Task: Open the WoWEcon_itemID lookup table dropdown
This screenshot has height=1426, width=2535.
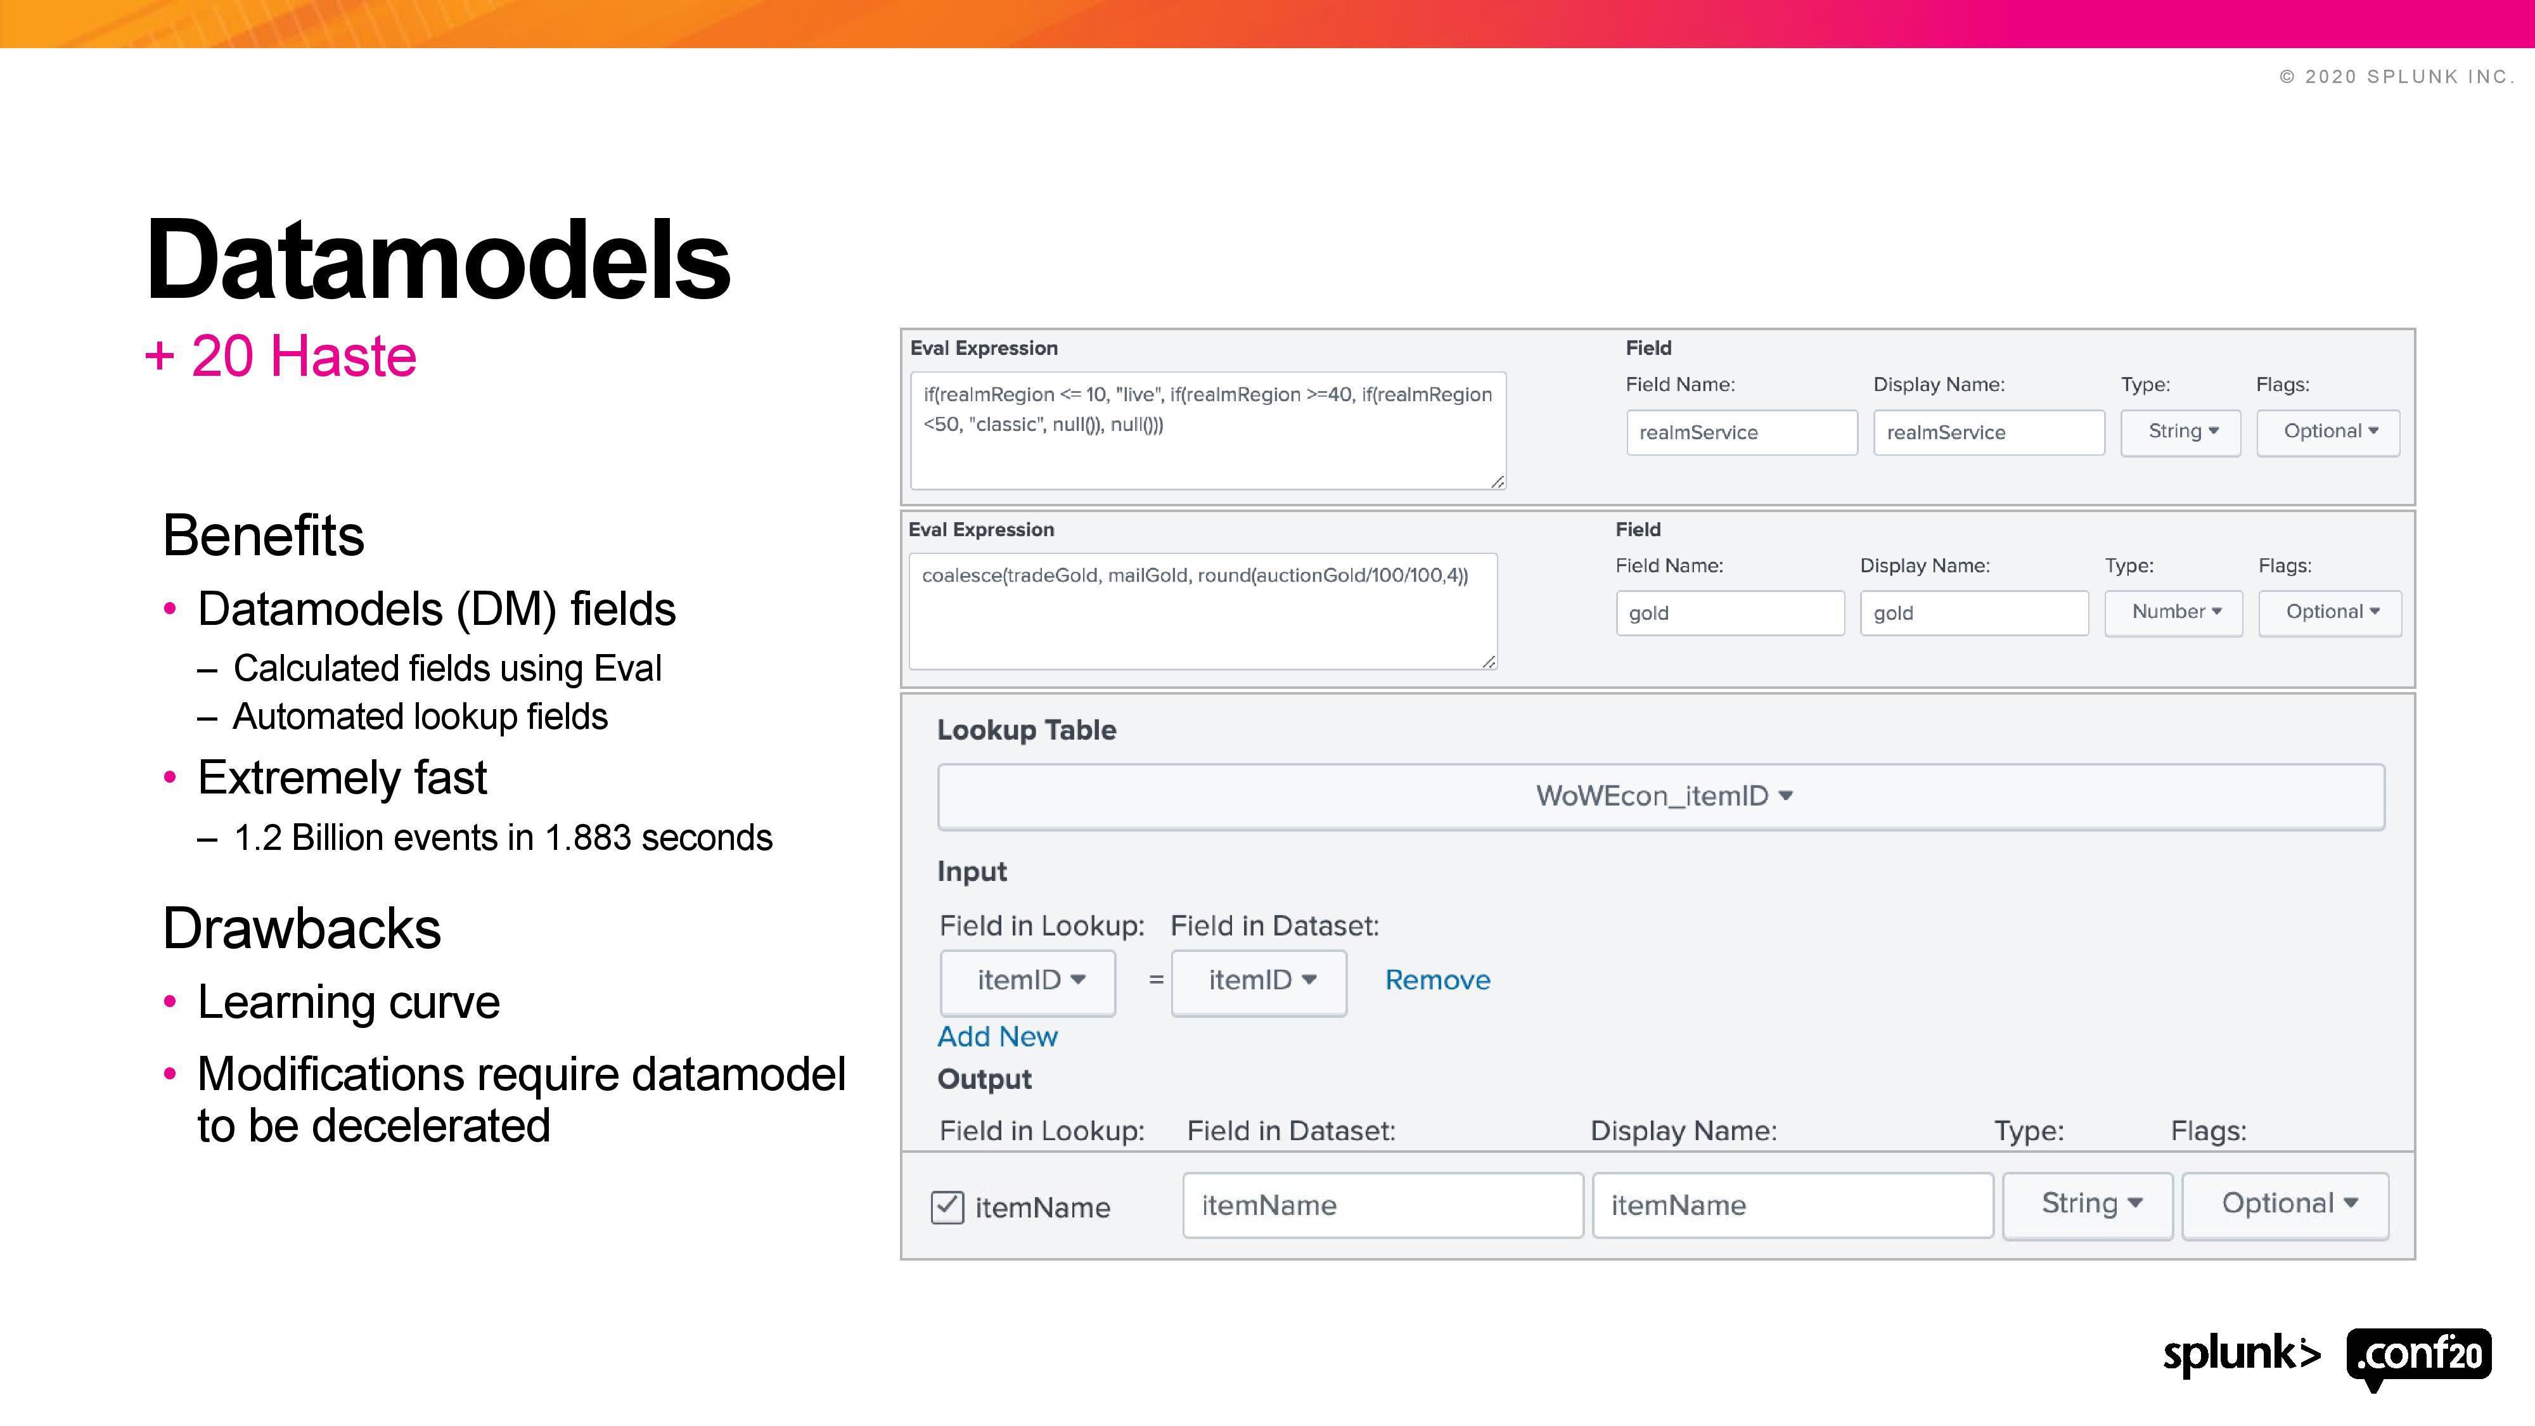Action: tap(1660, 796)
